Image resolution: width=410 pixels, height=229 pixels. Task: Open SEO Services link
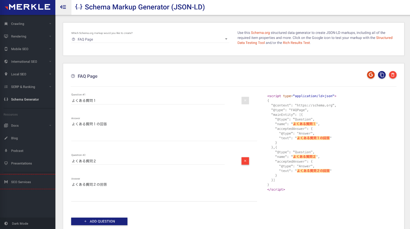[x=28, y=182]
